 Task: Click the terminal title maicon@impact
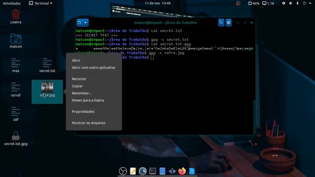(165, 23)
